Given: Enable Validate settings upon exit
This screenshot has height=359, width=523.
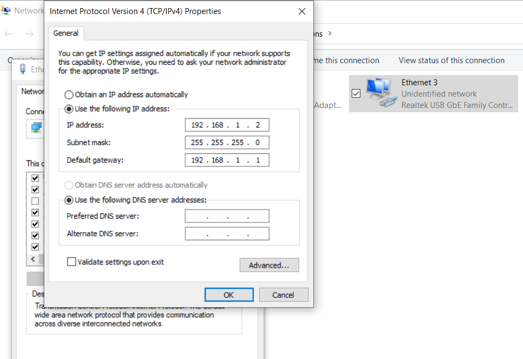Looking at the screenshot, I should 71,262.
